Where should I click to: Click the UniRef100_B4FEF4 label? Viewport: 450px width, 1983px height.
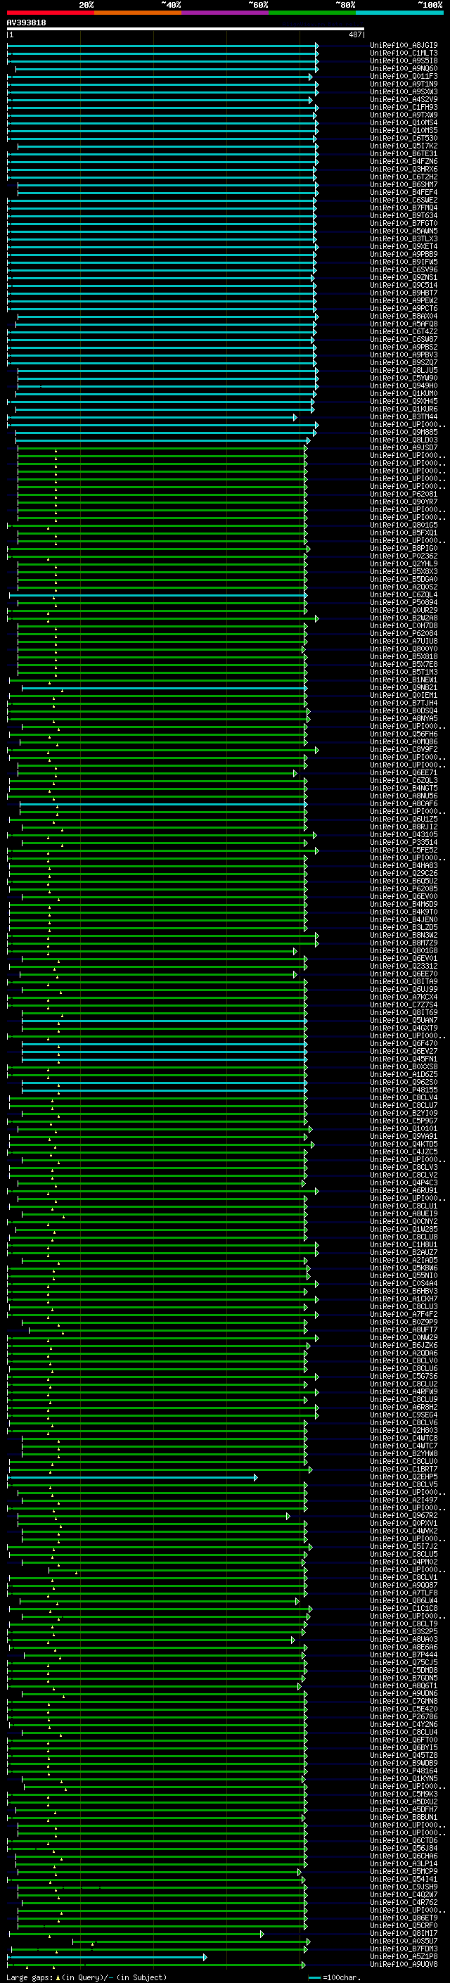404,193
